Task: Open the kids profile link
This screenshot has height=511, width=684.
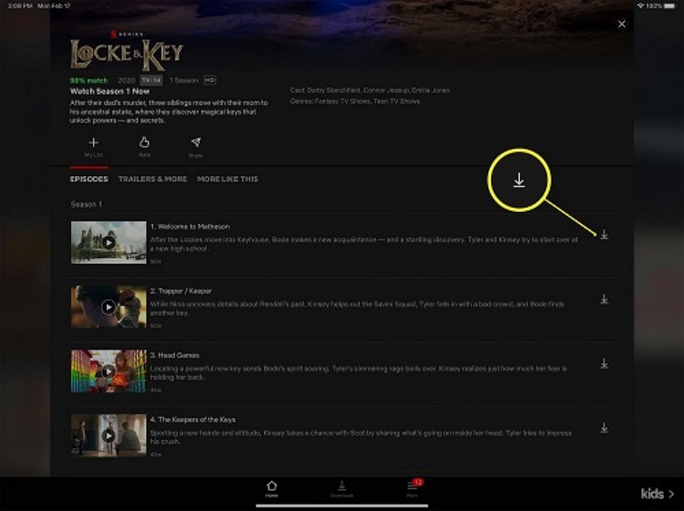Action: (x=658, y=494)
